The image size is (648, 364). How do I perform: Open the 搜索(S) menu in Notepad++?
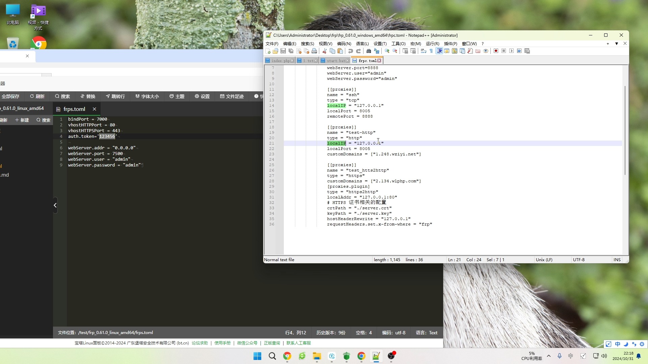[x=307, y=44]
